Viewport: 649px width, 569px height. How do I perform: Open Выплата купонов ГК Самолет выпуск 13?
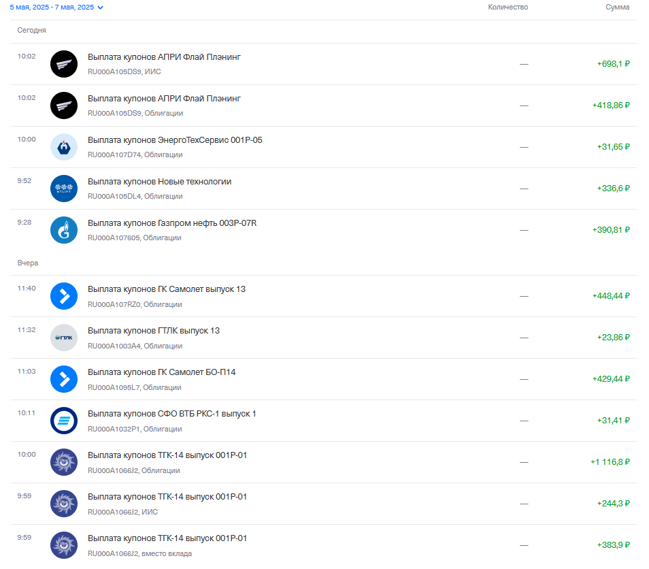pyautogui.click(x=167, y=289)
